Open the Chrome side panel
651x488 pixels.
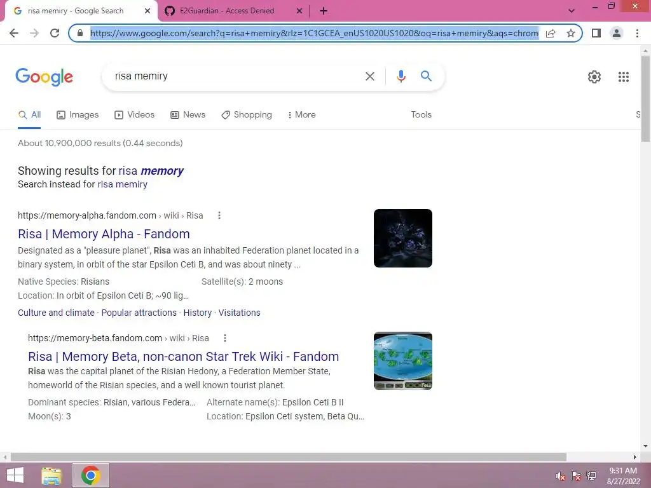(596, 33)
